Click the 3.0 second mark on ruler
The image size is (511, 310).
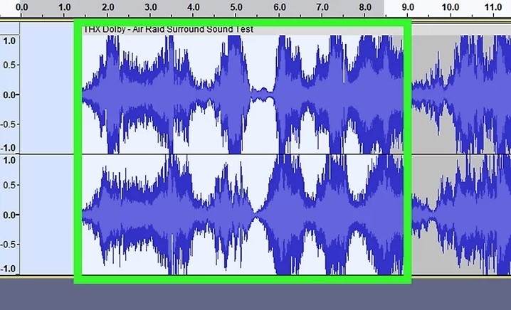pos(151,7)
